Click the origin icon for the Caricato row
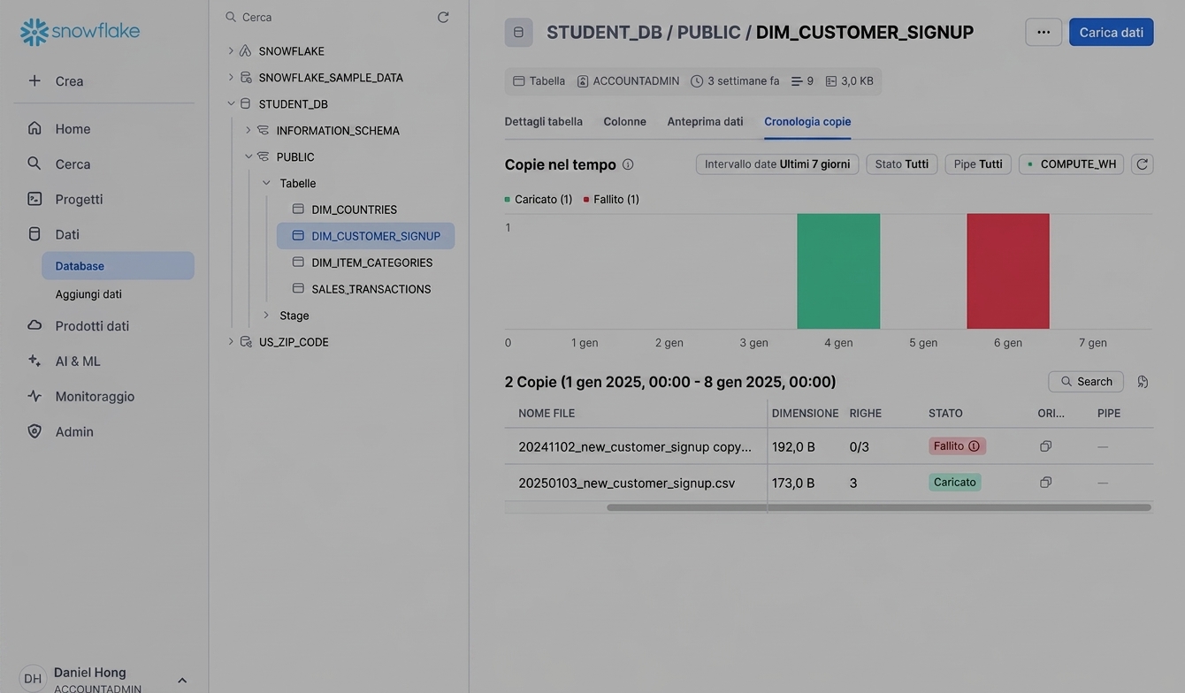 (1045, 483)
